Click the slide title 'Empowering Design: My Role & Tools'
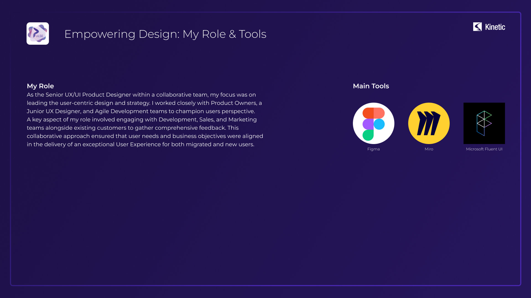Image resolution: width=531 pixels, height=298 pixels. 165,34
